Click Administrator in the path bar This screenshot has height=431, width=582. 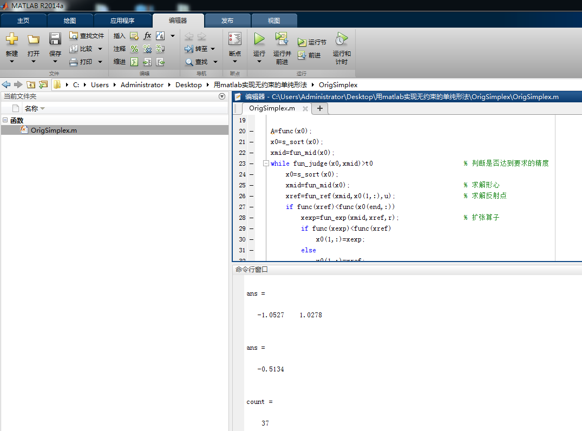coord(142,85)
